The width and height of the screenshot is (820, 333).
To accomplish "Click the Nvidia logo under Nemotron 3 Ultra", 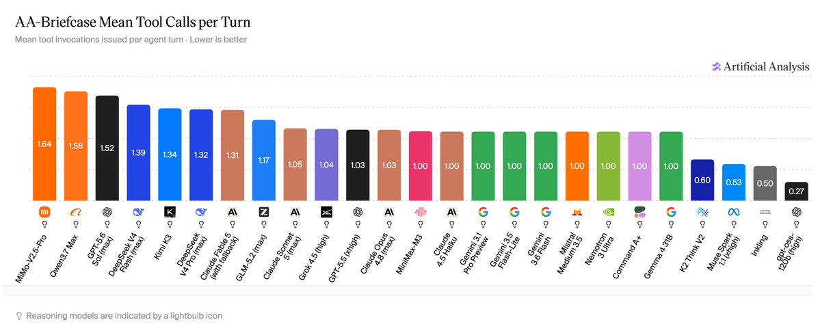I will tap(608, 212).
